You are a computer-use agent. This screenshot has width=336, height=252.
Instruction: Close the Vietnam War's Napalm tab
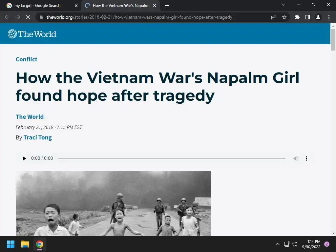[155, 6]
